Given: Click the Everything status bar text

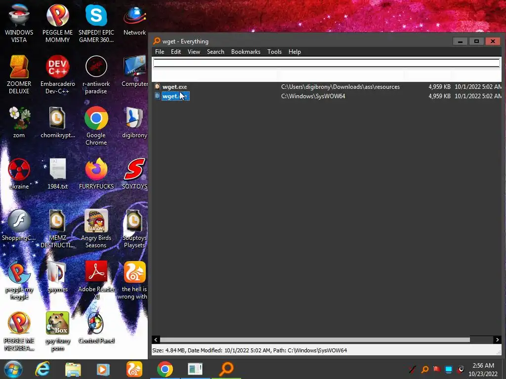Looking at the screenshot, I should click(x=250, y=350).
